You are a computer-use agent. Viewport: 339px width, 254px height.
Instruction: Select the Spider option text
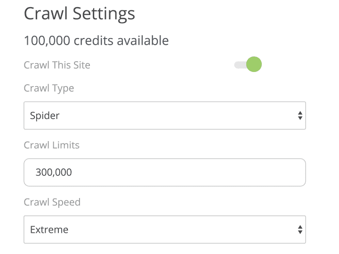45,115
